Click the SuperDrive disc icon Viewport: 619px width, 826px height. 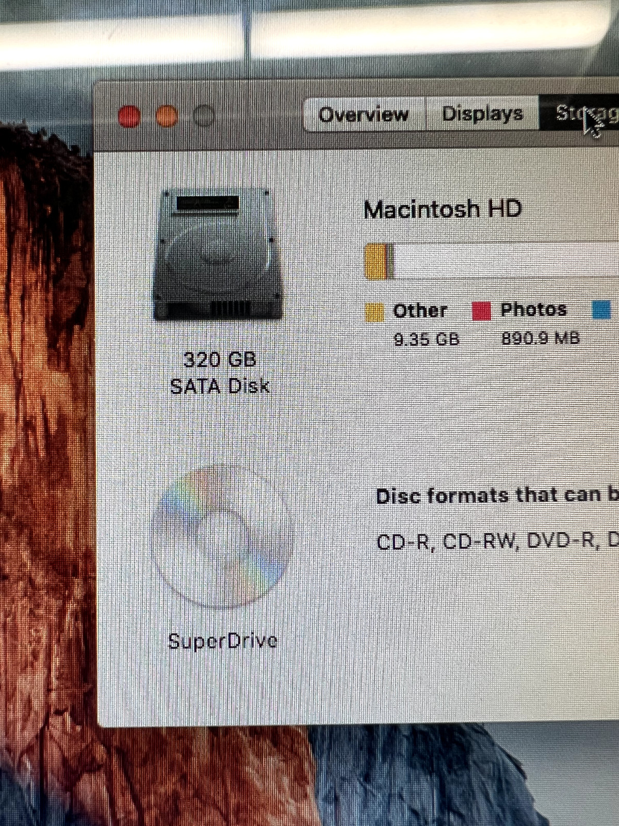[223, 537]
